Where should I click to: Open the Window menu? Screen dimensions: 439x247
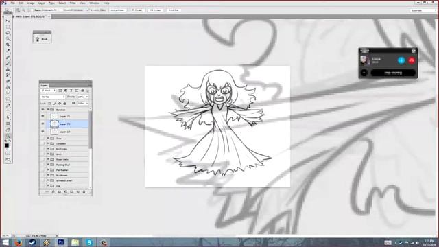(x=95, y=3)
